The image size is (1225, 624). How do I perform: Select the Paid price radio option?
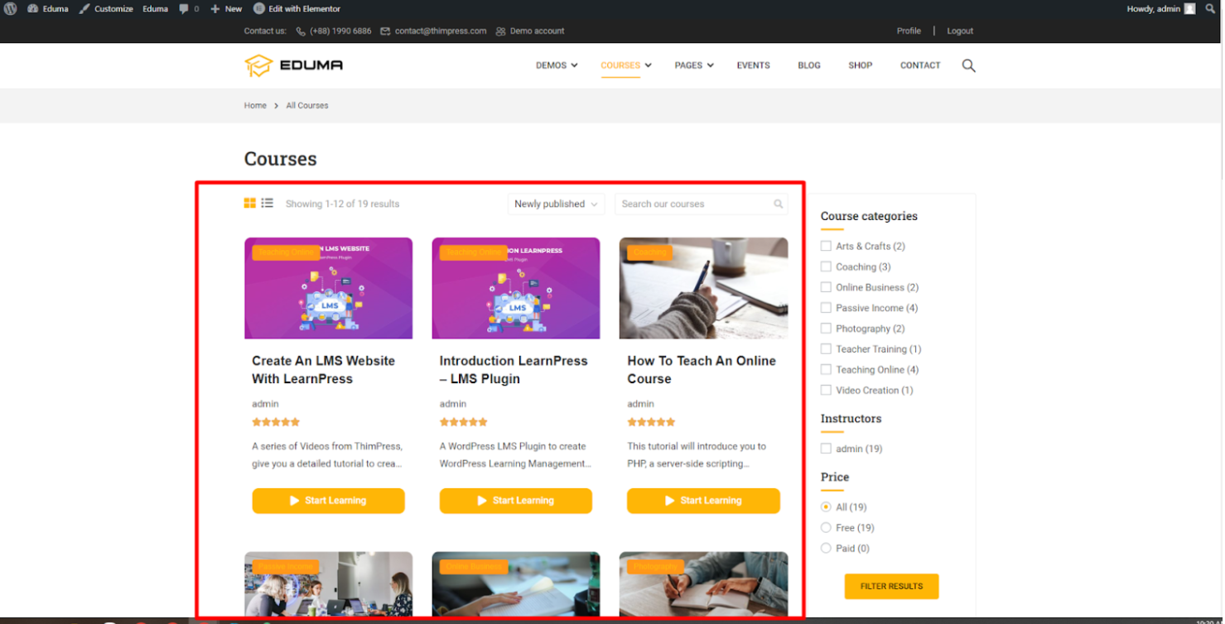826,548
